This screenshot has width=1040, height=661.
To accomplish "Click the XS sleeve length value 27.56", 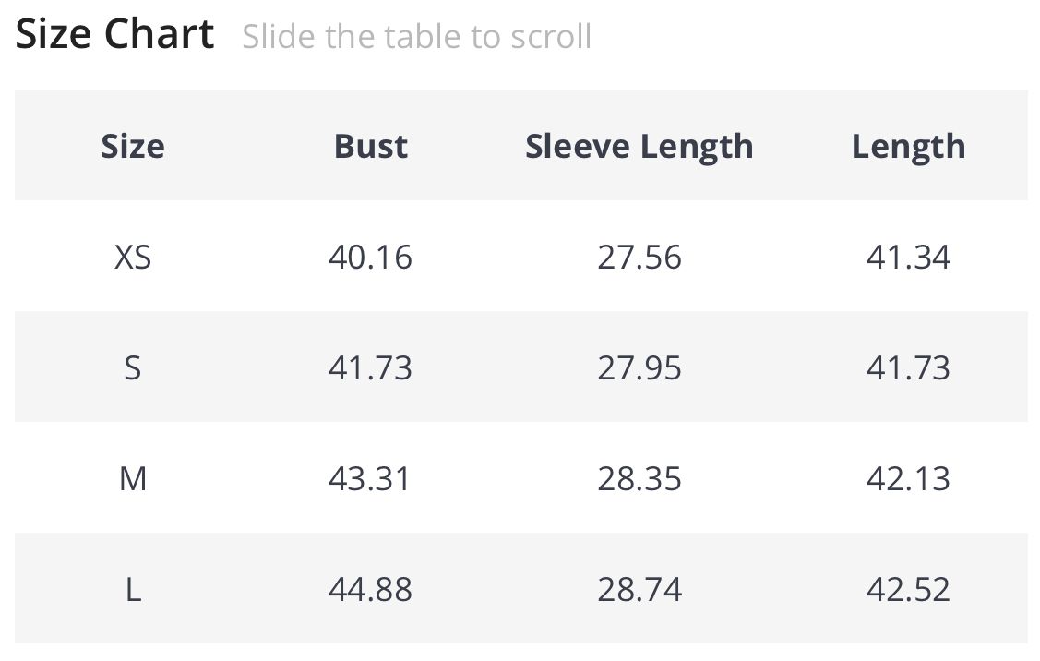I will coord(639,257).
